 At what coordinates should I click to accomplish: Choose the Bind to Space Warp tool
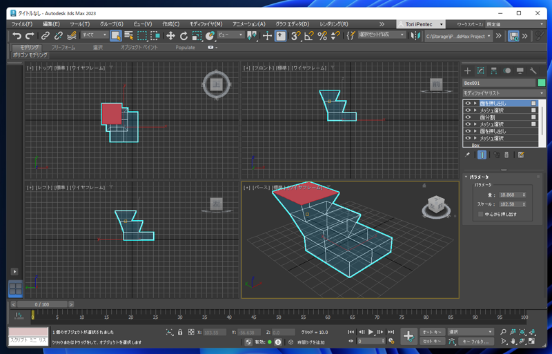pyautogui.click(x=72, y=36)
